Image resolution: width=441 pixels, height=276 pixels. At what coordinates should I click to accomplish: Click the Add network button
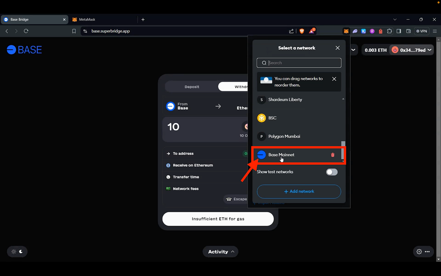299,191
